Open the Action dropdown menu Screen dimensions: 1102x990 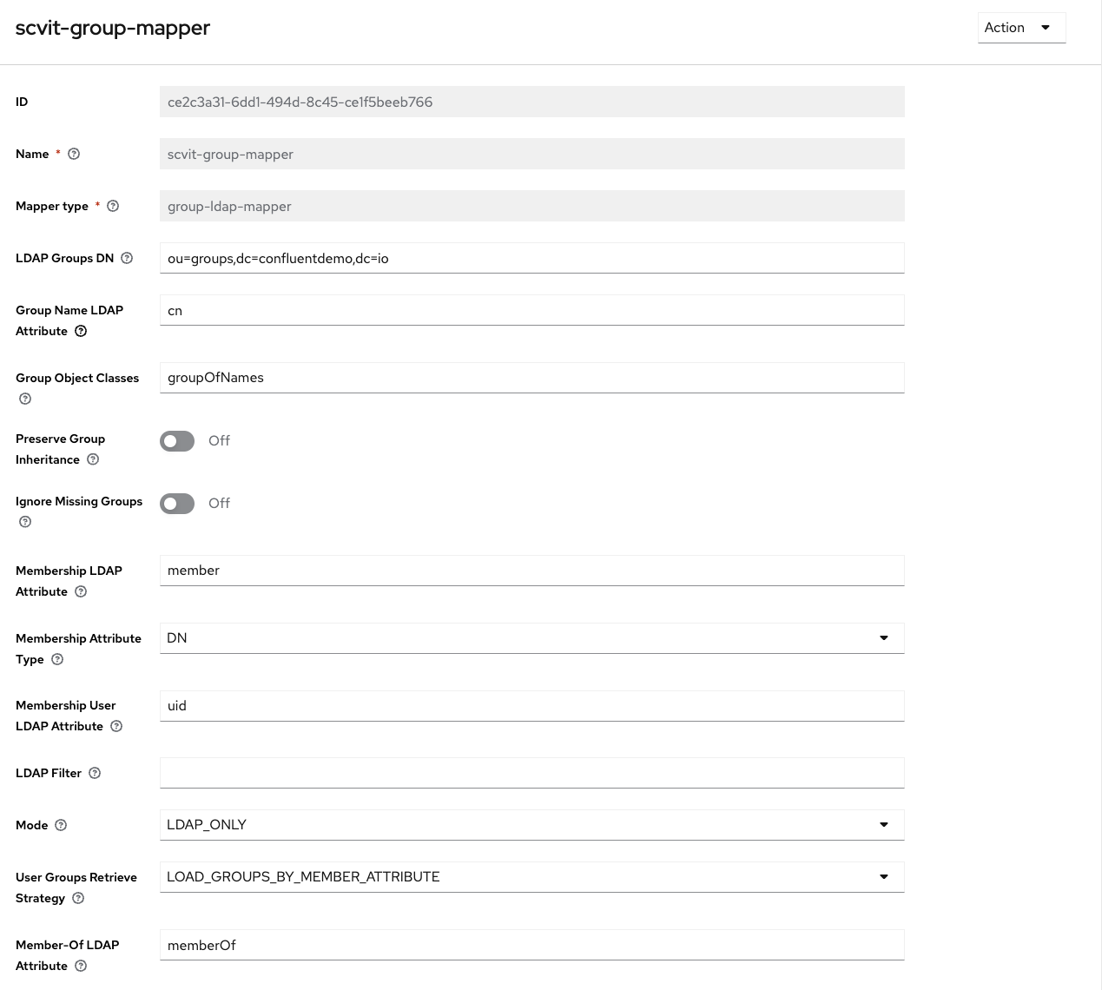(1021, 28)
